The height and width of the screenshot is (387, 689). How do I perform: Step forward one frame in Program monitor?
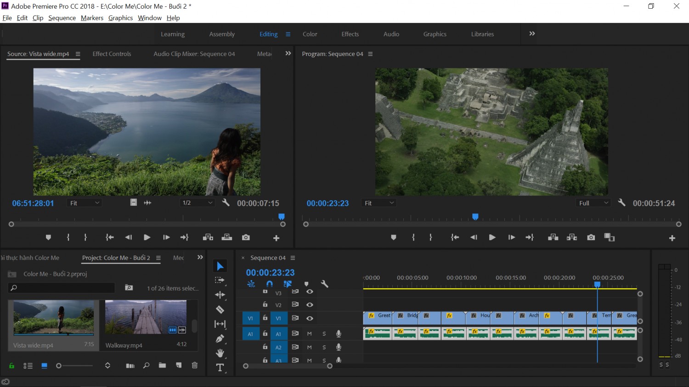[511, 237]
